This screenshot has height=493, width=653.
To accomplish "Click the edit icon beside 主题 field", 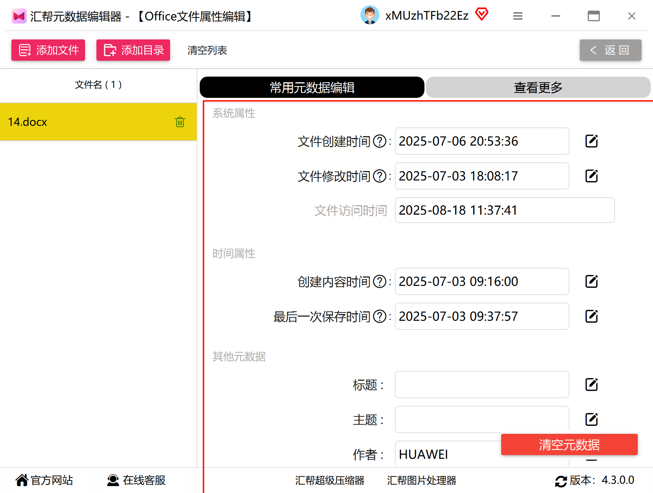I will [591, 419].
